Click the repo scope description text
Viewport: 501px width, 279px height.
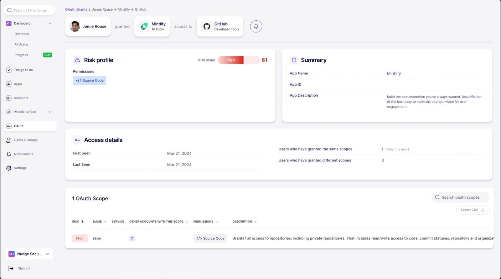coord(363,238)
